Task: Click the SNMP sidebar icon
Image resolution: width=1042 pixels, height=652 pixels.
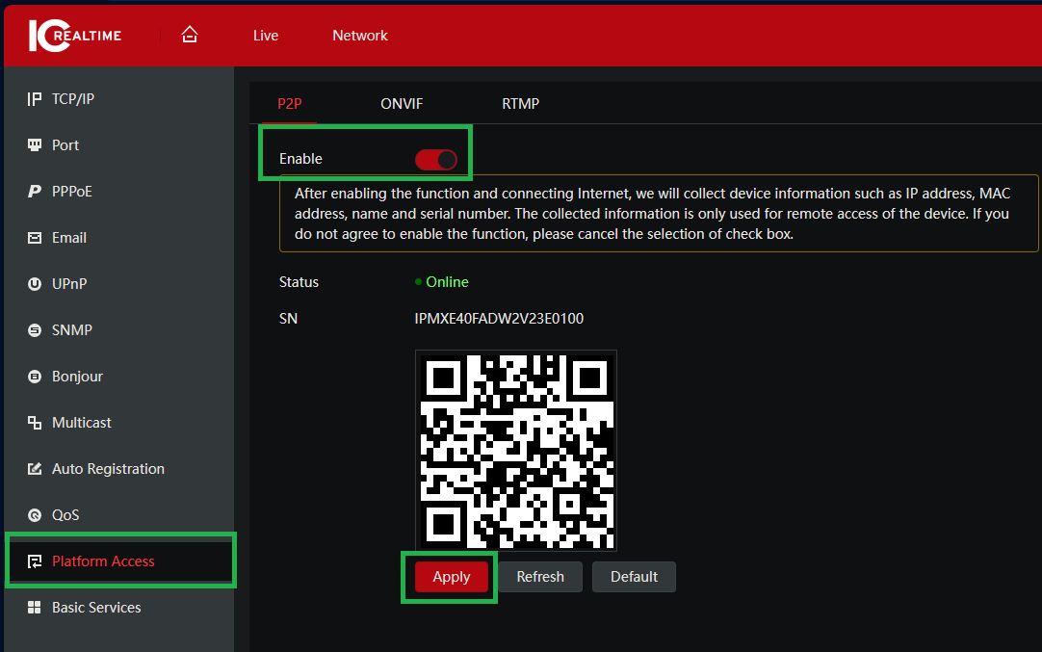Action: [x=35, y=329]
